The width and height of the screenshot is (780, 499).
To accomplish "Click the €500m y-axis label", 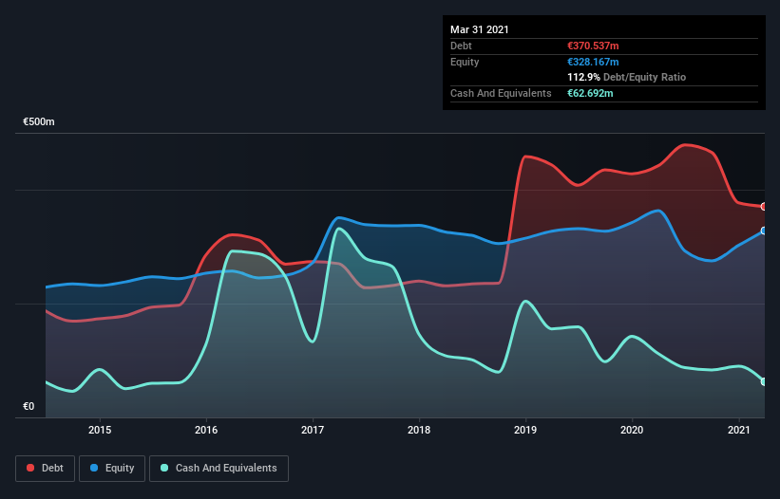I will coord(39,121).
